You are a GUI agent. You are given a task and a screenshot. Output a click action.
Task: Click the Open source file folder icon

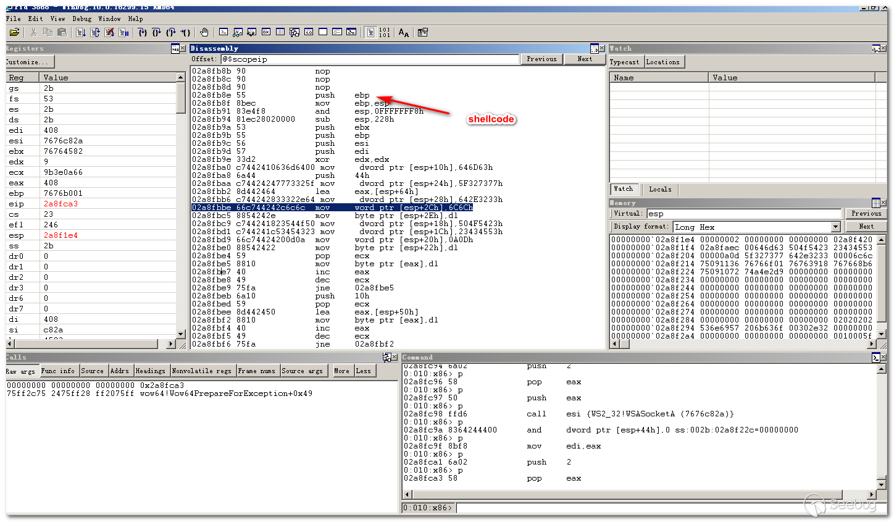click(14, 32)
